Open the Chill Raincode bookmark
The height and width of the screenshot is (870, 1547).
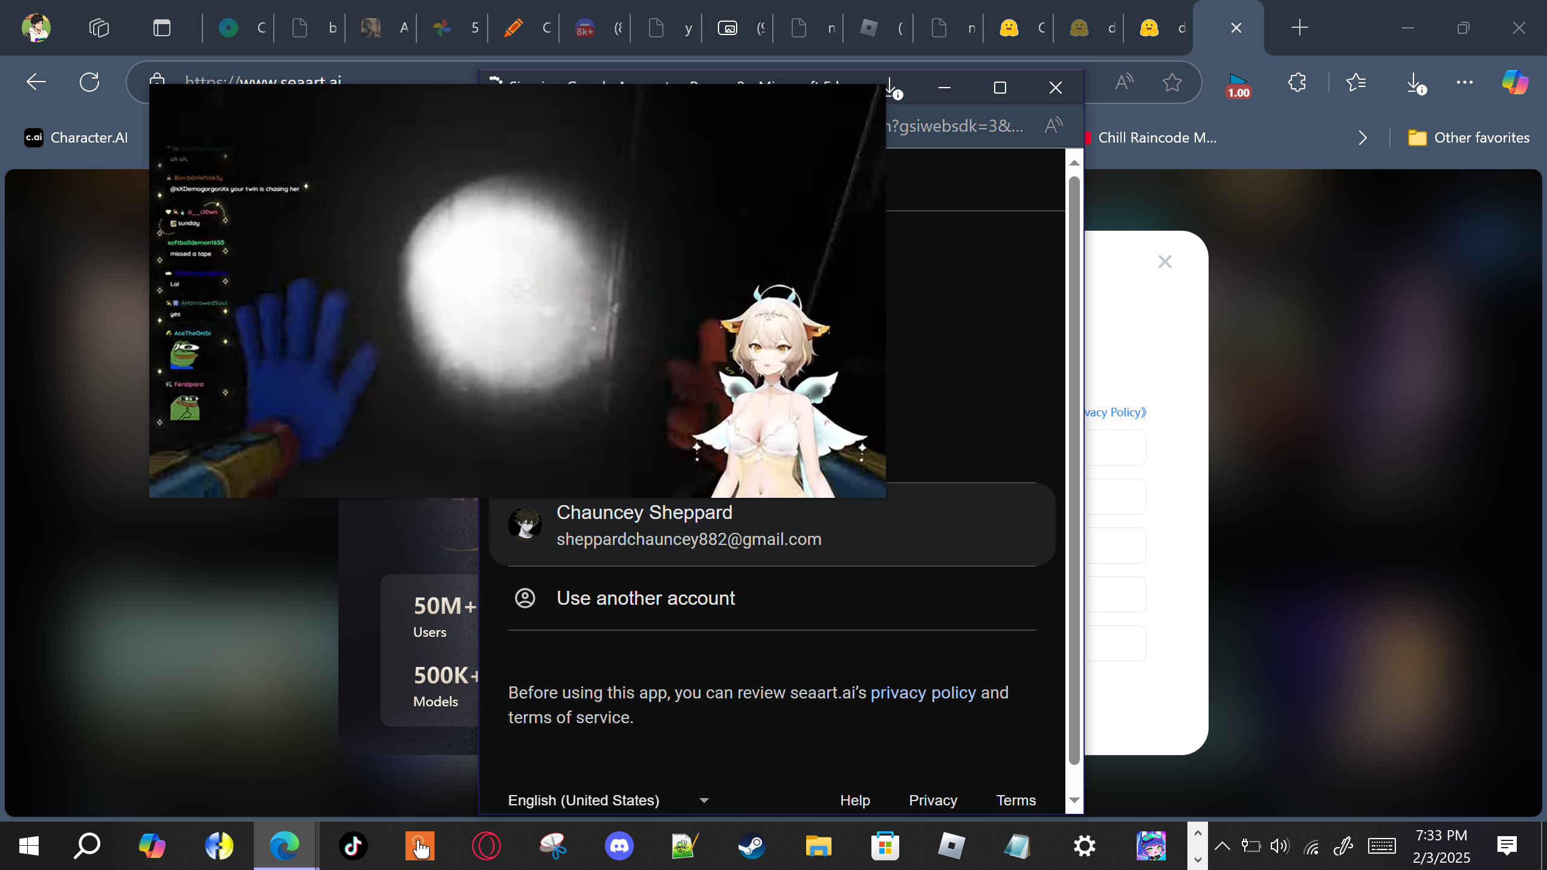tap(1151, 138)
